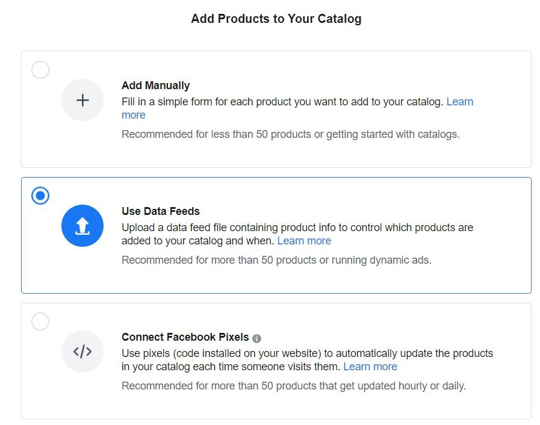Click the plus icon for Add Manually
The height and width of the screenshot is (425, 540).
82,100
